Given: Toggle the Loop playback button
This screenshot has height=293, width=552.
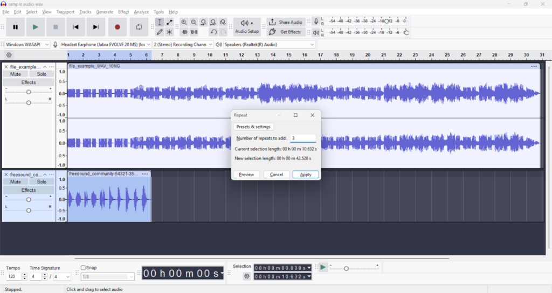Looking at the screenshot, I should (139, 27).
